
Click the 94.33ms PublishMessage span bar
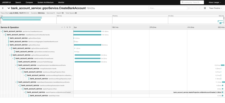(x=87, y=62)
